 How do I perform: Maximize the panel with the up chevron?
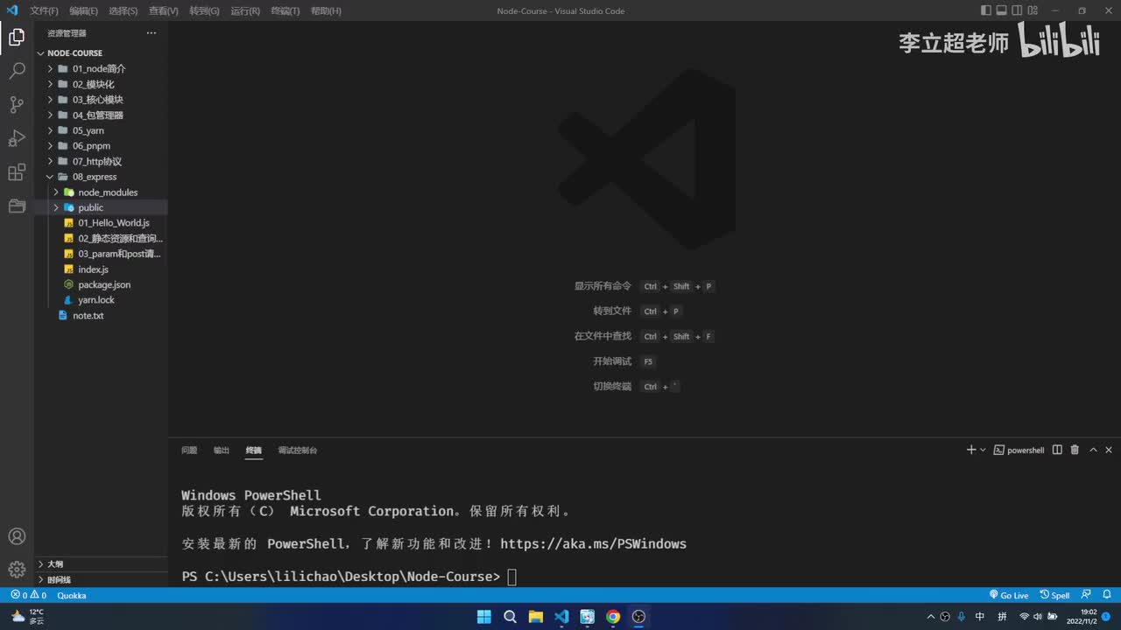coord(1093,450)
